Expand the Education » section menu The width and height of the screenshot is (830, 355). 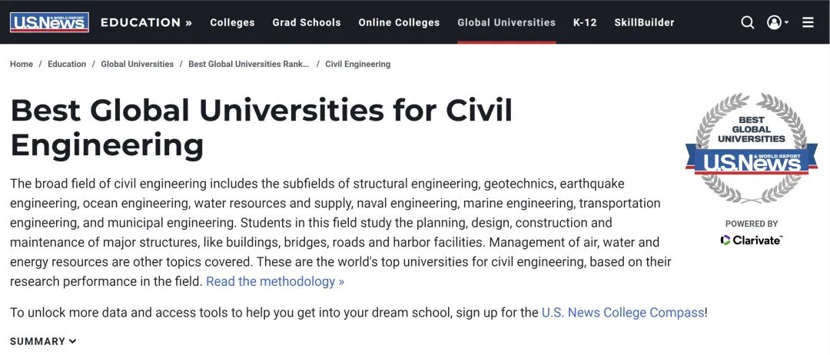click(x=146, y=22)
